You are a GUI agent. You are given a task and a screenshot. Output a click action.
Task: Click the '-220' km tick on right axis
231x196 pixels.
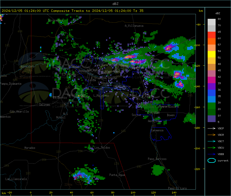click(198, 169)
